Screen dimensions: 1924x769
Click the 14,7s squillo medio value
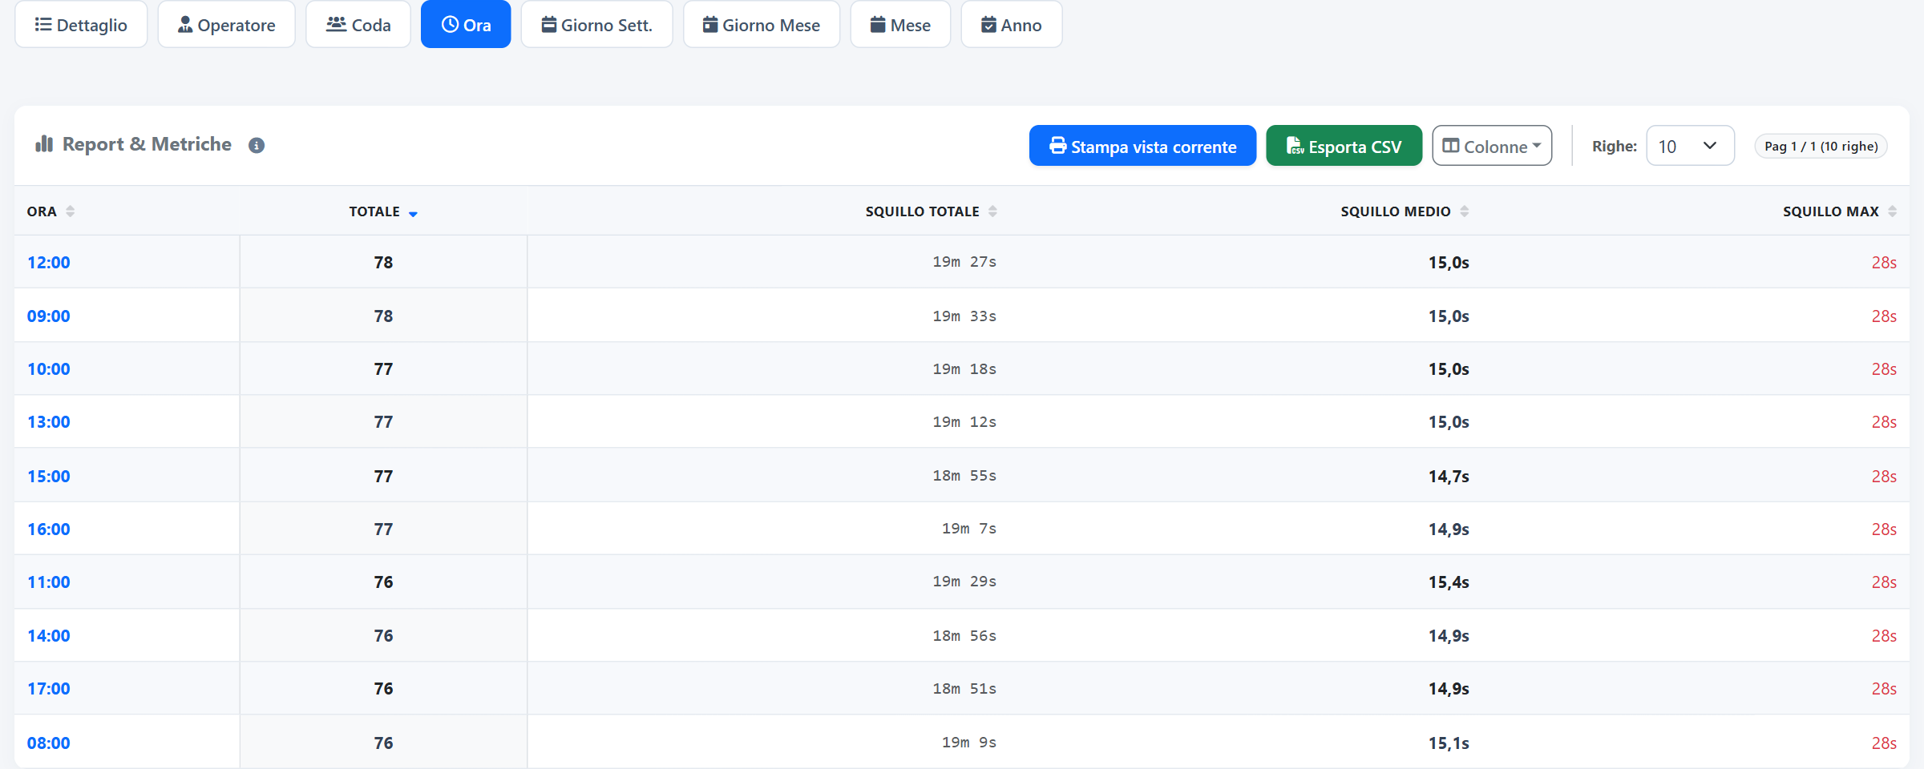click(x=1449, y=477)
